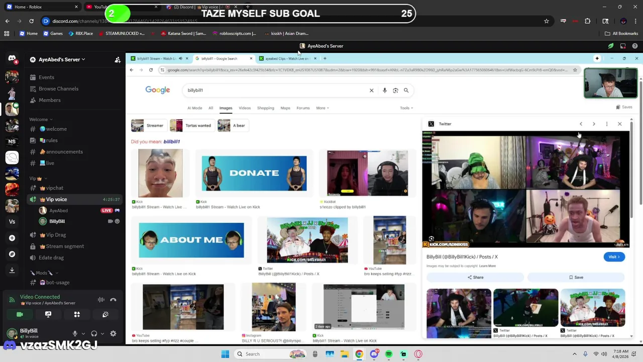Open preview panel three-dot options menu

pos(607,124)
